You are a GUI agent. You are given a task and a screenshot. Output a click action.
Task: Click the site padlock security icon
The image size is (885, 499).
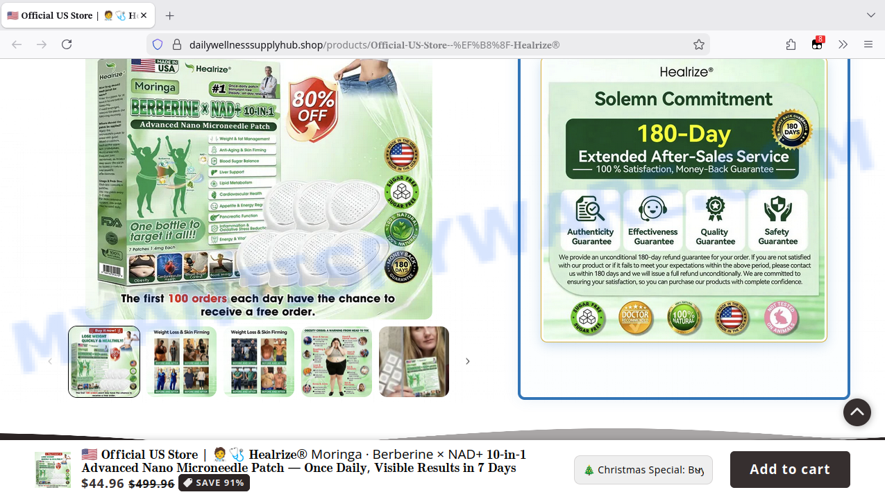point(176,44)
